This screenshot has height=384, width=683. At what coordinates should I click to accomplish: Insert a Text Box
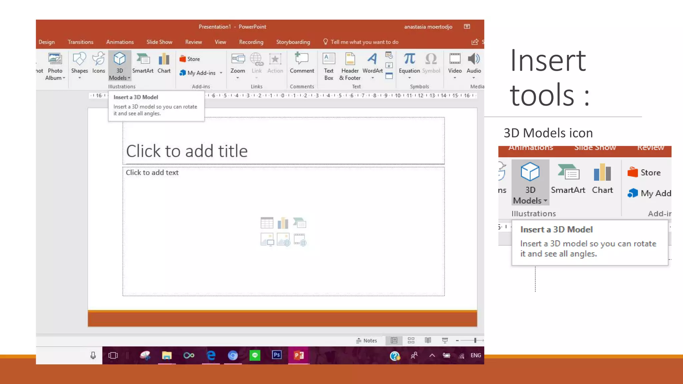point(328,66)
